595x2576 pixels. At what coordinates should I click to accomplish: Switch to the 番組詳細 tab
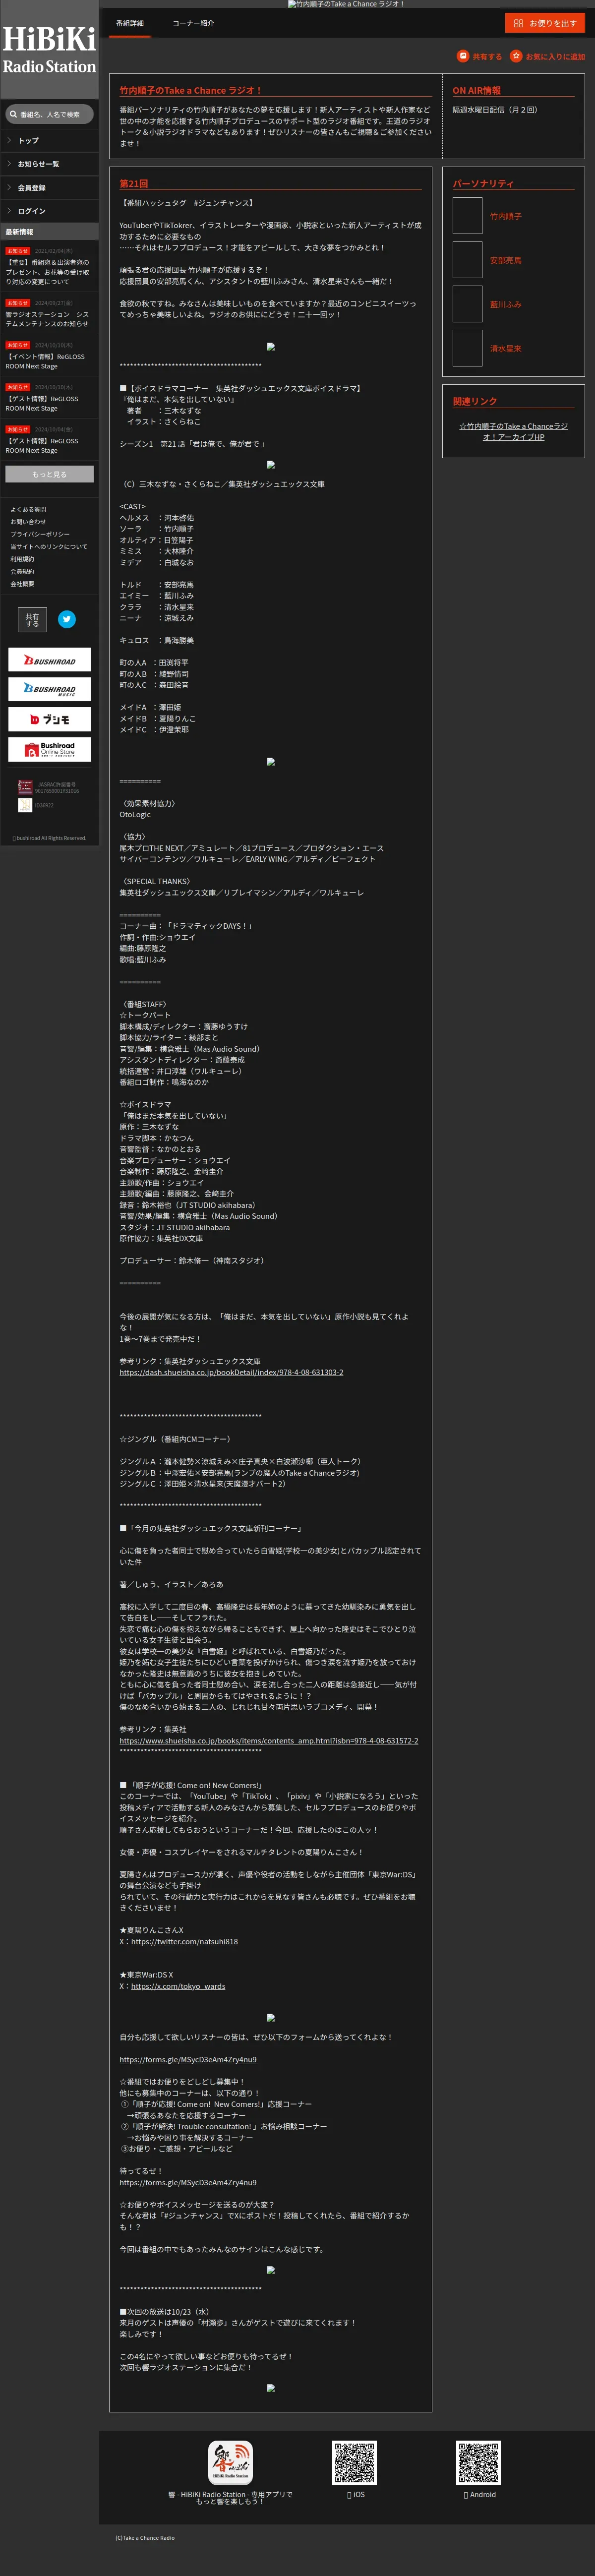click(129, 23)
